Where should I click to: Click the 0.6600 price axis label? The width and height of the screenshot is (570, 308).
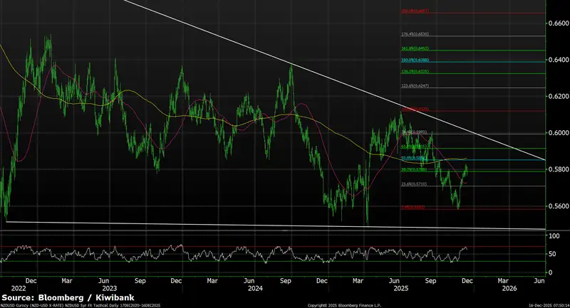[559, 23]
